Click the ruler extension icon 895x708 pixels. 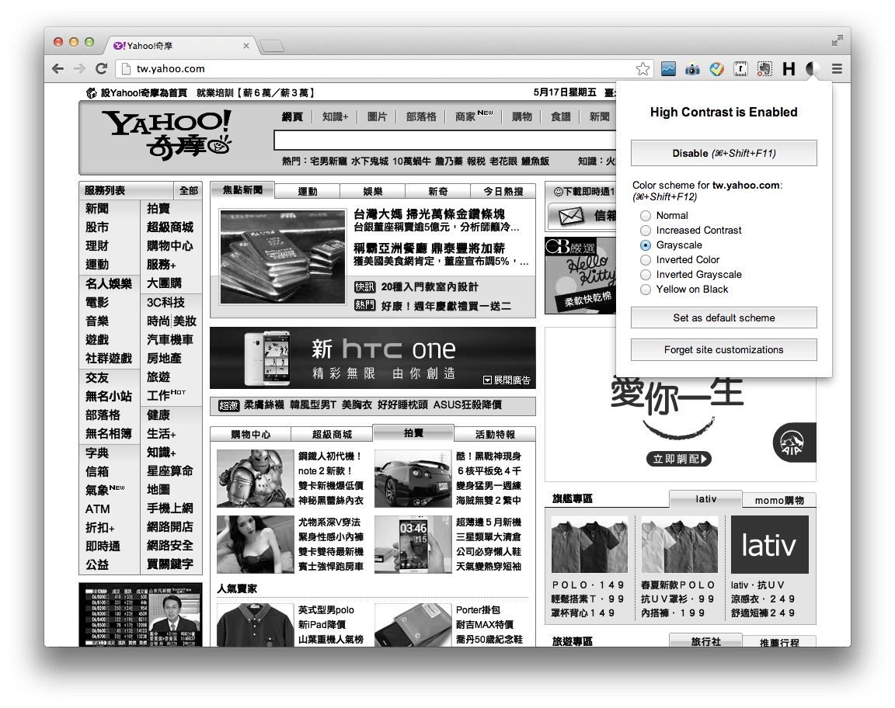(x=740, y=69)
